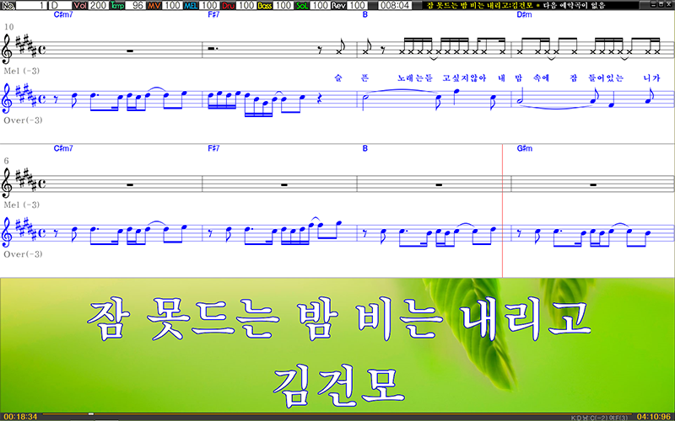Viewport: 675px width, 421px height.
Task: Click the MV value 100
Action: (x=173, y=5)
